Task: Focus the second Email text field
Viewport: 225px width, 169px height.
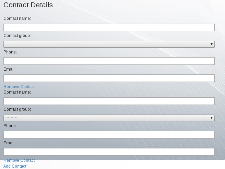Action: pos(109,152)
